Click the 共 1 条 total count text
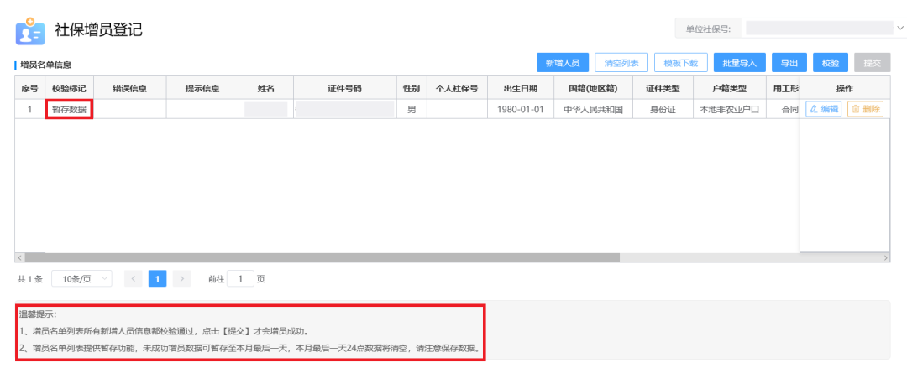907x368 pixels. point(30,279)
